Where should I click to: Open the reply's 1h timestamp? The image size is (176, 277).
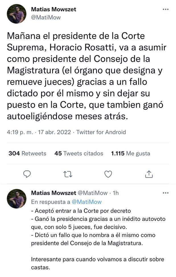[116, 193]
